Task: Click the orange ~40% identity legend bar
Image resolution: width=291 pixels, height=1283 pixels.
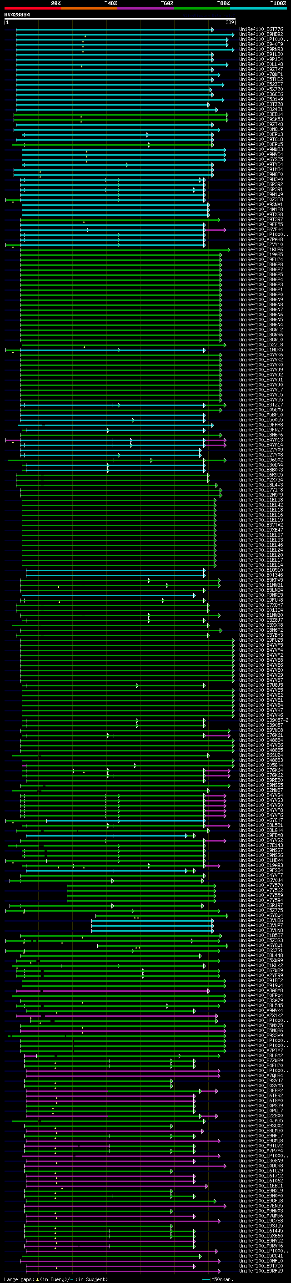Action: point(89,9)
